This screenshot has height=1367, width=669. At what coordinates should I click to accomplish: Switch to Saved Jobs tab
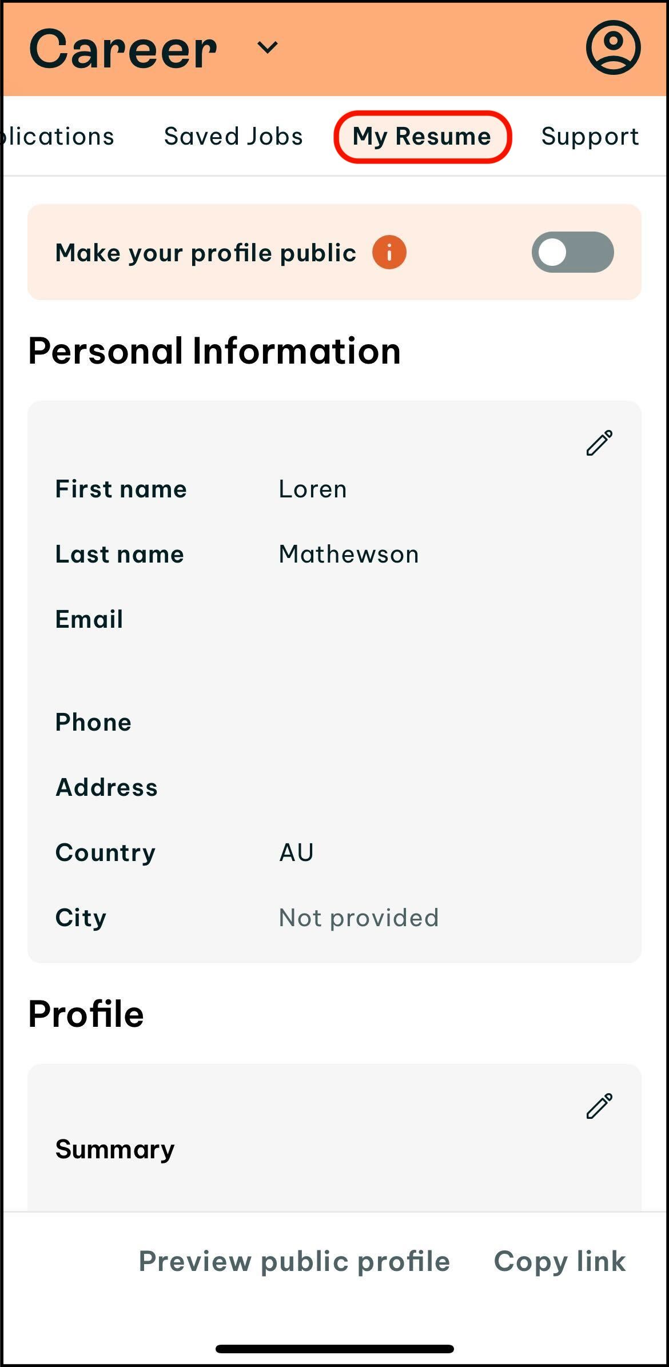[x=233, y=137]
